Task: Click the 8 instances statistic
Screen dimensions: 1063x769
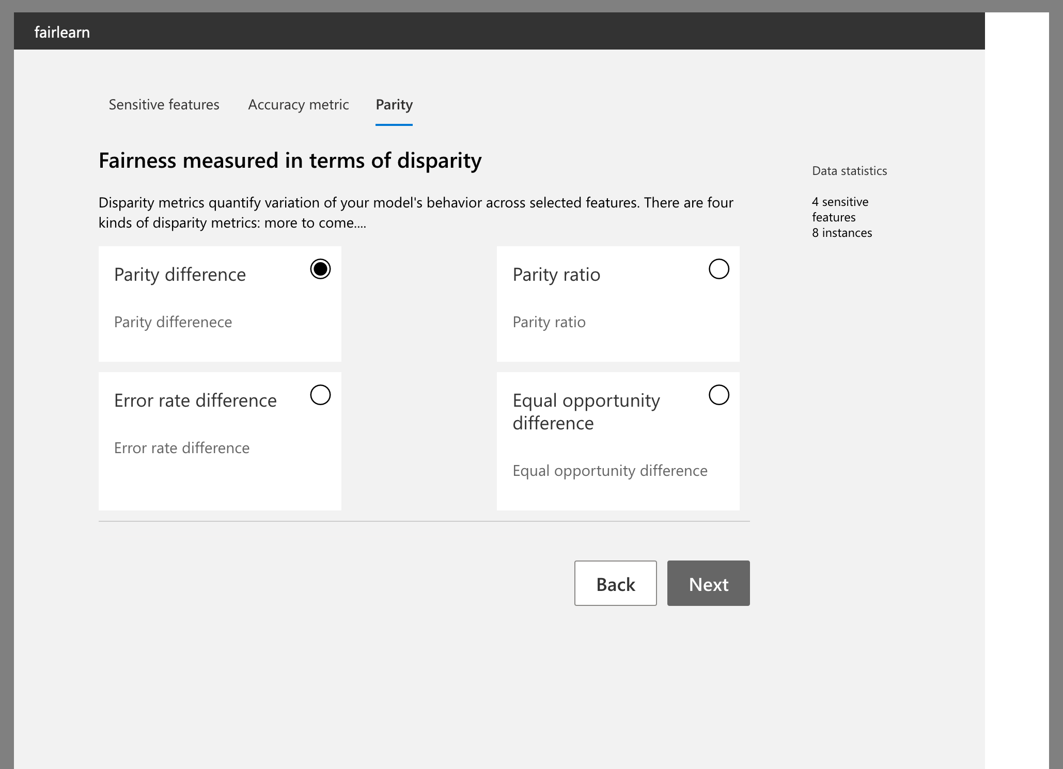Action: [x=841, y=233]
